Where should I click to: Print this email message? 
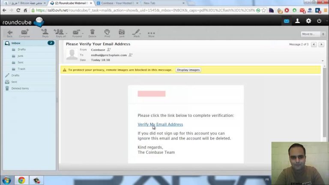(x=107, y=33)
